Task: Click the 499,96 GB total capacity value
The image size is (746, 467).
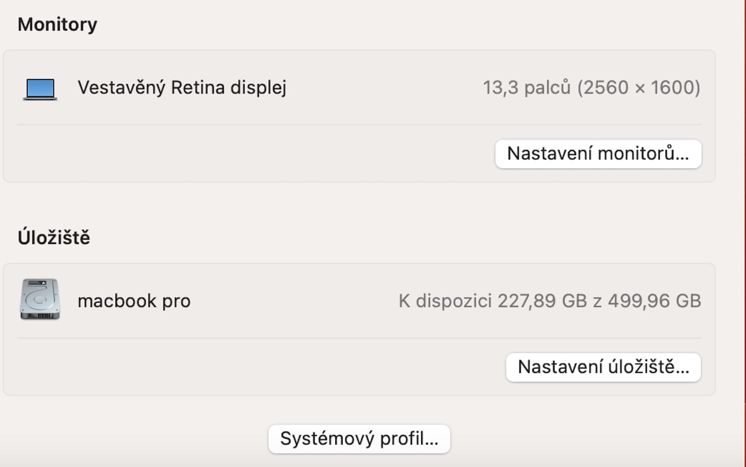Action: click(x=654, y=301)
